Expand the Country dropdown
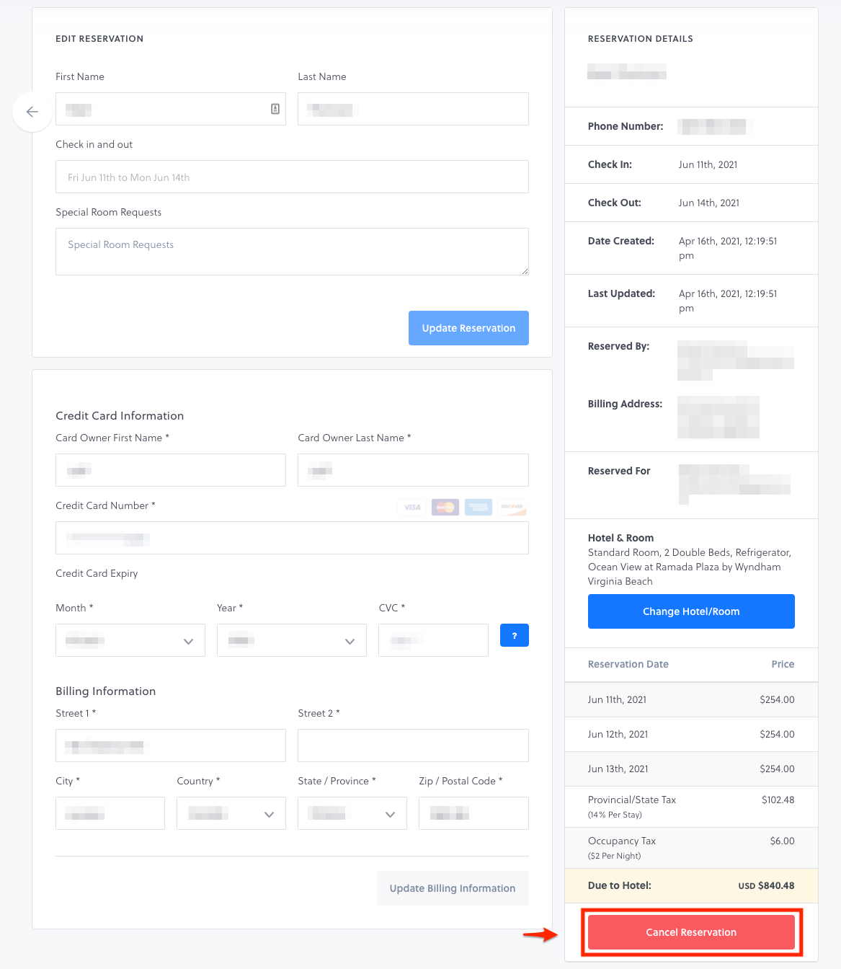Screen dimensions: 841x969 tap(231, 813)
